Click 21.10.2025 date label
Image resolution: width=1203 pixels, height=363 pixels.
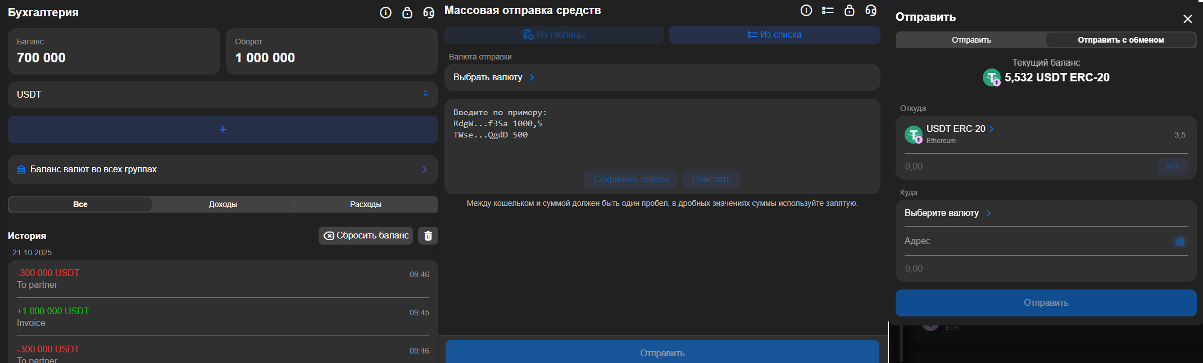[32, 252]
